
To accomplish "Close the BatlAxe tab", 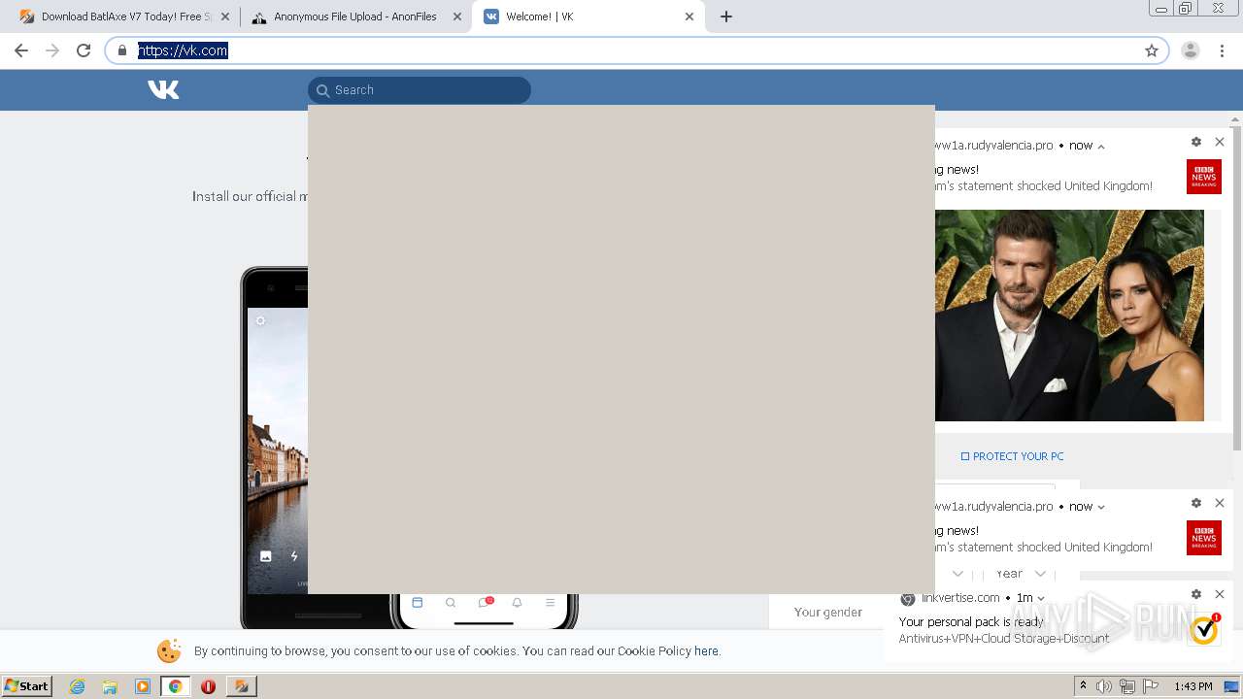I will click(x=225, y=17).
